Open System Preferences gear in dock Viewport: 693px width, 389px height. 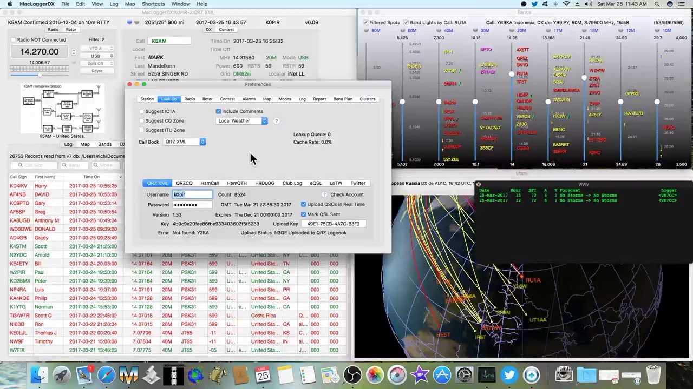465,374
